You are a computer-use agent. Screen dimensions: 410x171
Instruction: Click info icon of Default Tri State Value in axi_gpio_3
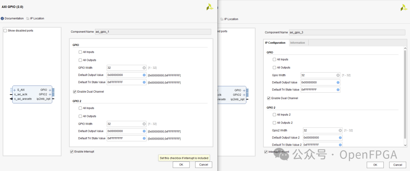338,90
